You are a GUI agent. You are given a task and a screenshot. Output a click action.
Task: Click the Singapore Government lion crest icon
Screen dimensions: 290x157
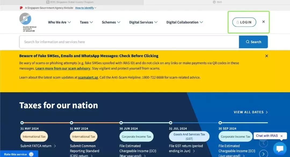pyautogui.click(x=21, y=8)
